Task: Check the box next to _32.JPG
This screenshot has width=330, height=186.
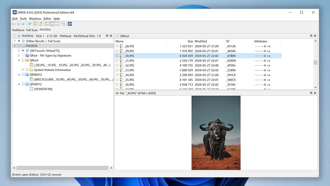Action: tap(117, 65)
